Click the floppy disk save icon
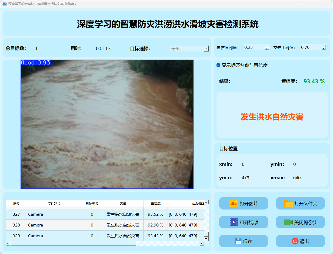333x254 pixels. 238,241
